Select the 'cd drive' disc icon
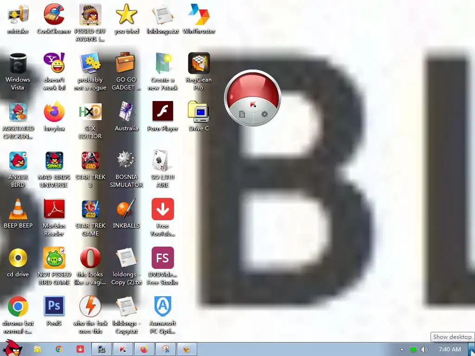Screen dimensions: 475x356 (18, 258)
